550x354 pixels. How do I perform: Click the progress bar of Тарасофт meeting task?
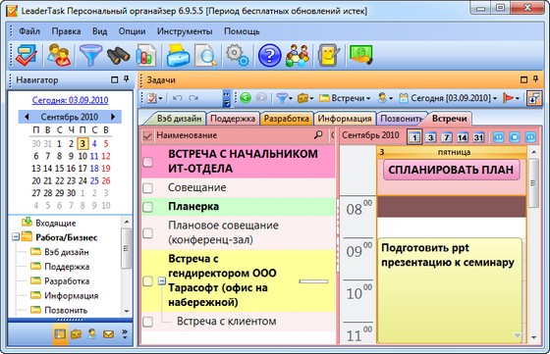pos(313,281)
